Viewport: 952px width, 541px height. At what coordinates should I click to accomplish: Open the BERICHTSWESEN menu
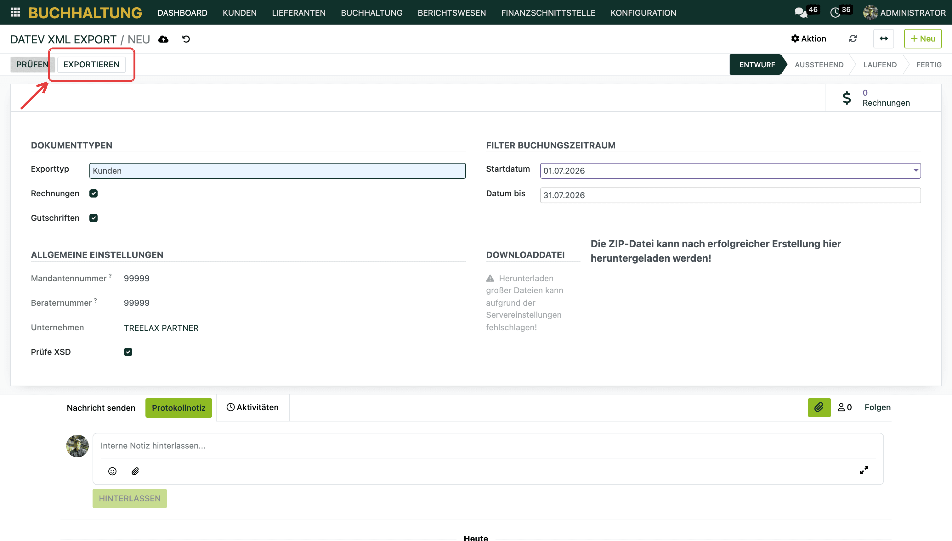click(452, 13)
